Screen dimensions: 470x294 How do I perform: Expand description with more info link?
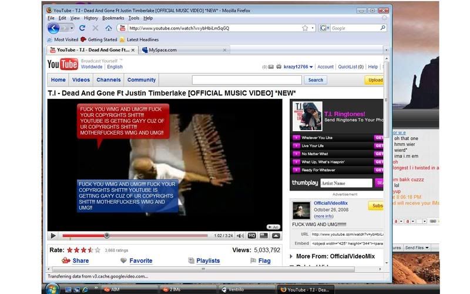point(324,216)
